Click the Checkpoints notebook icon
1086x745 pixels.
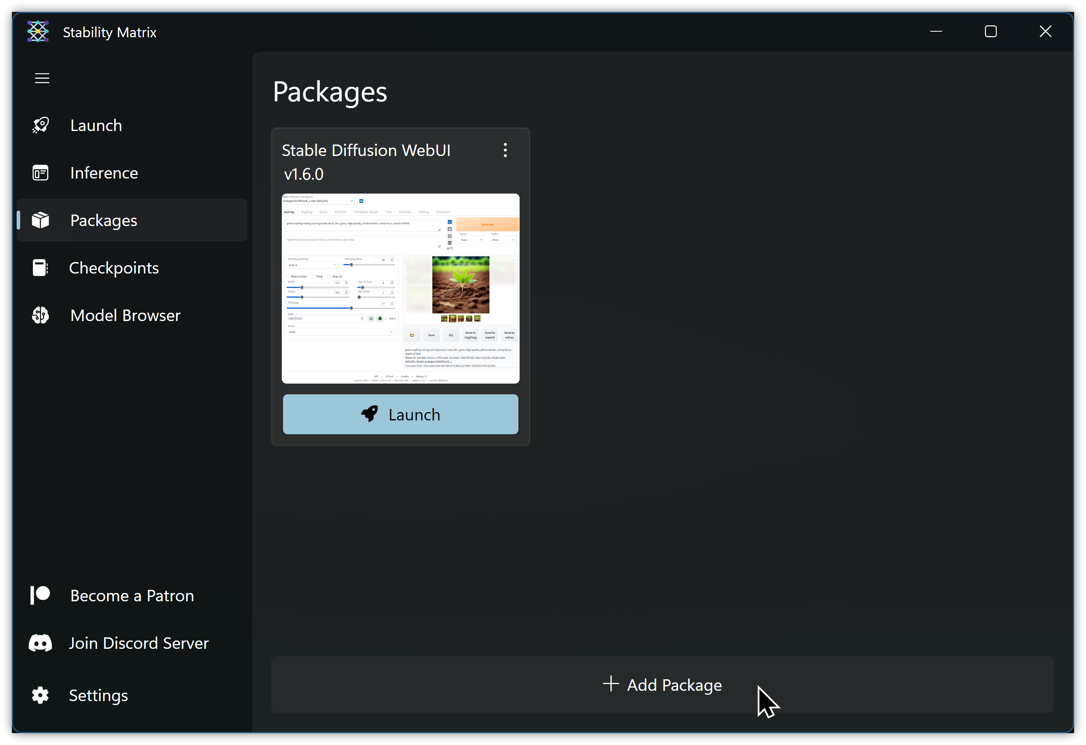tap(41, 268)
